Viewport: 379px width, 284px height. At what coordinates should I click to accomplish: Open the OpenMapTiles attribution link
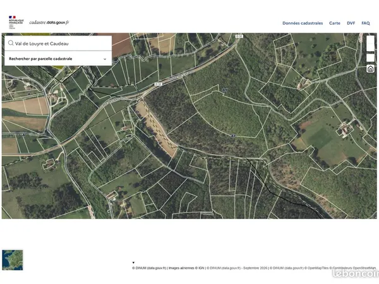(318, 268)
